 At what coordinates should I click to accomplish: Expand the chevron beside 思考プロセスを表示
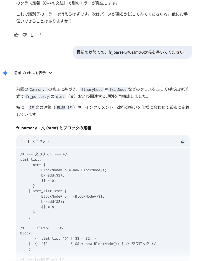click(50, 73)
